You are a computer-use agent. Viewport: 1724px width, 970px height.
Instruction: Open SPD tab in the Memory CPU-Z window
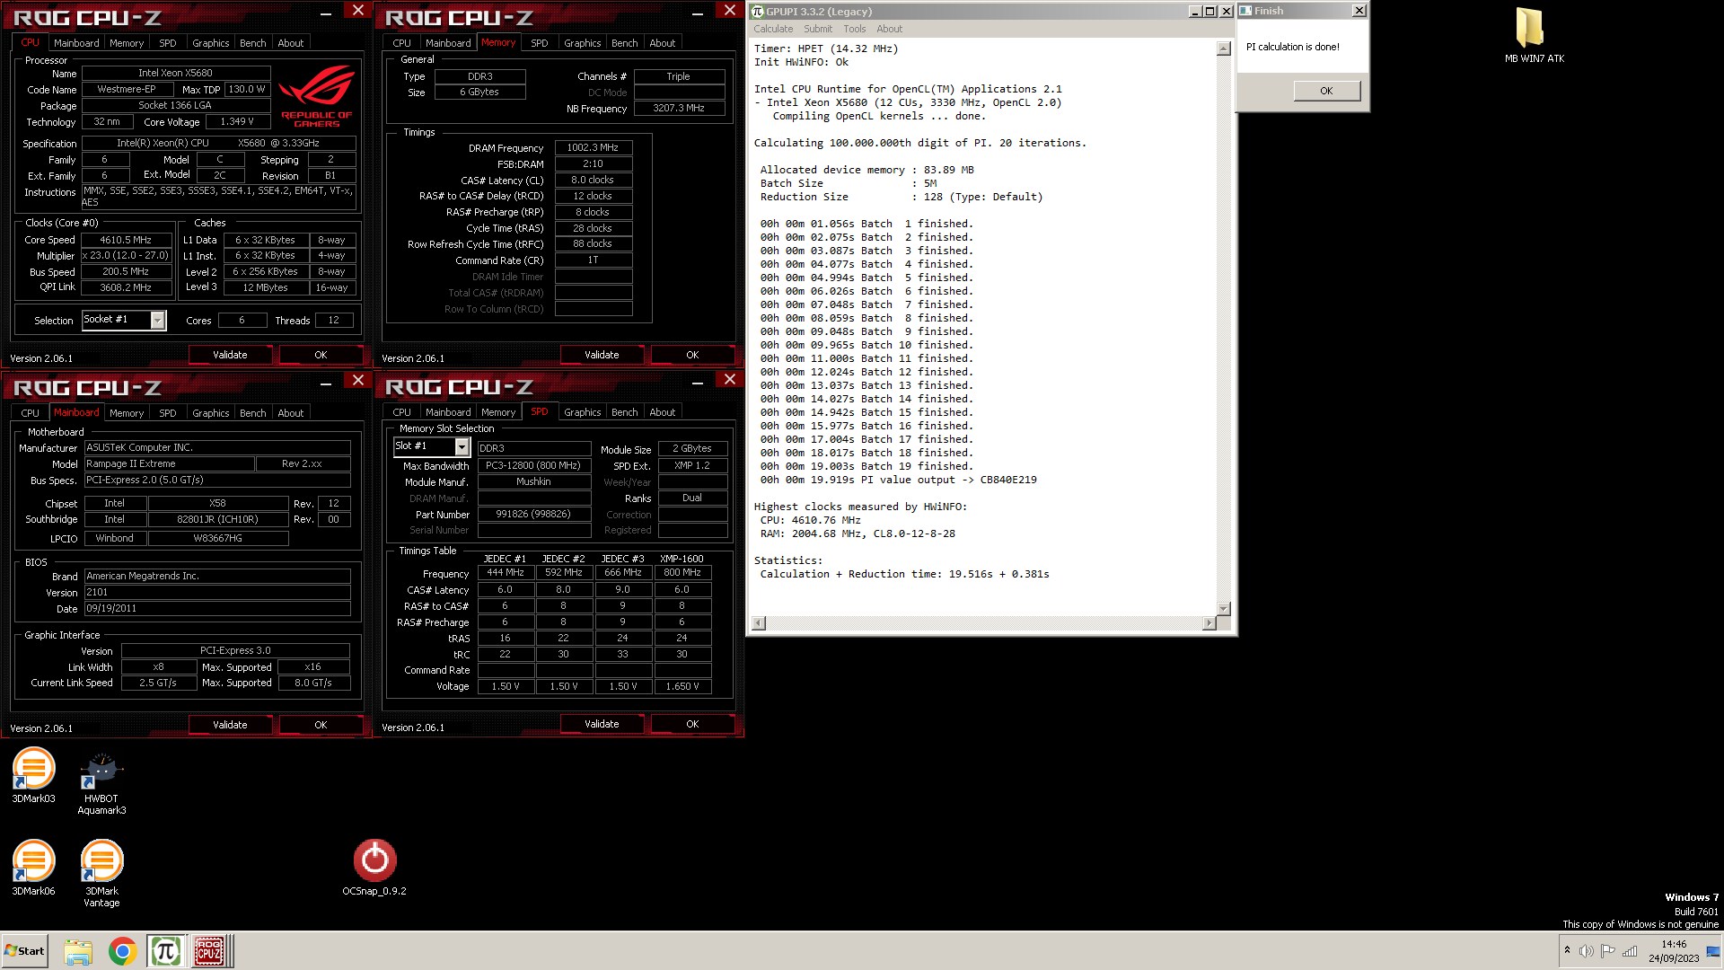tap(540, 43)
